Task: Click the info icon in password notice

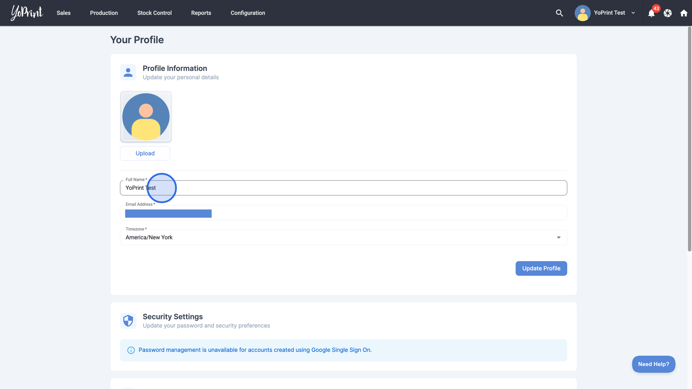Action: click(x=131, y=350)
